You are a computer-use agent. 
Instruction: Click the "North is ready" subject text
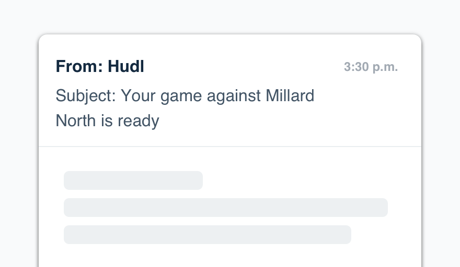tap(107, 121)
